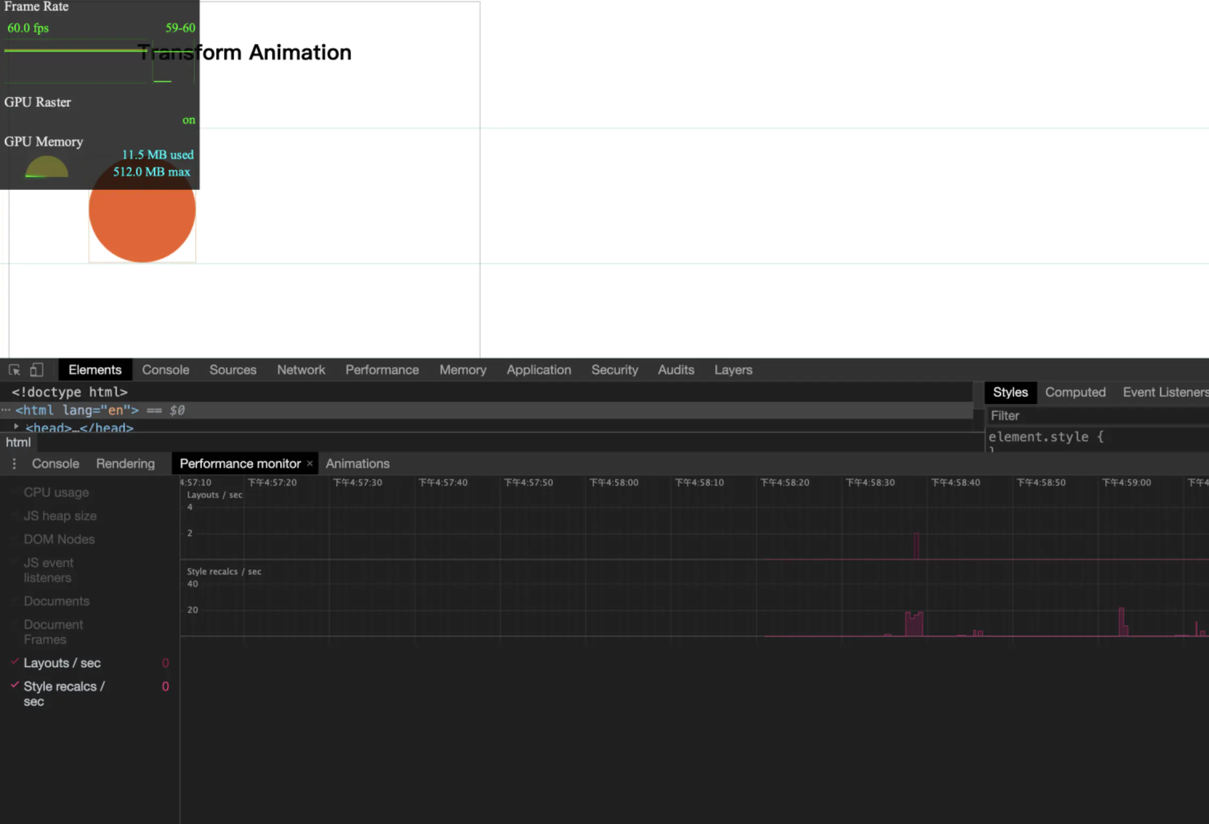Disable the Style recalcs / sec metric
Image resolution: width=1209 pixels, height=824 pixels.
[15, 685]
